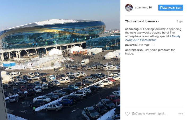The image size is (187, 120).
Task: View ondrejraszka commenter profile
Action: tap(134, 50)
